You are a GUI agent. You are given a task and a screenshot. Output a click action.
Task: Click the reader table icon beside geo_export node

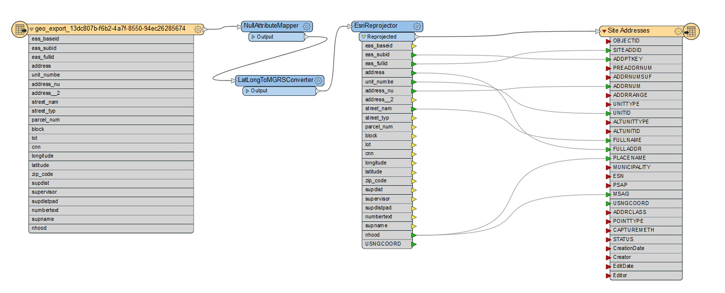[x=20, y=29]
